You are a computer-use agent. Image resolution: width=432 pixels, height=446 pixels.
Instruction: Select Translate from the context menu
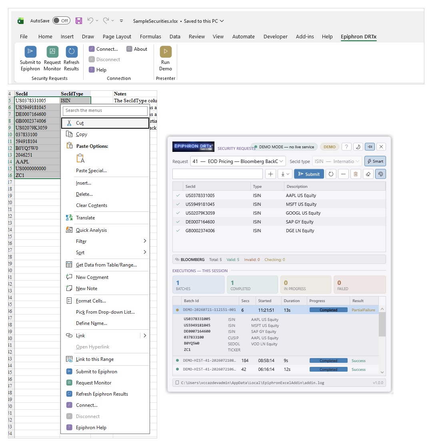[105, 217]
